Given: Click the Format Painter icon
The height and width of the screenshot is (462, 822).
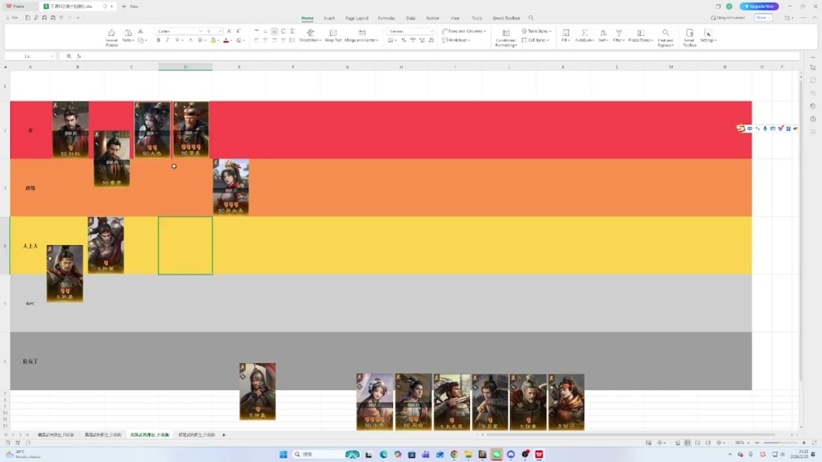Looking at the screenshot, I should click(112, 33).
